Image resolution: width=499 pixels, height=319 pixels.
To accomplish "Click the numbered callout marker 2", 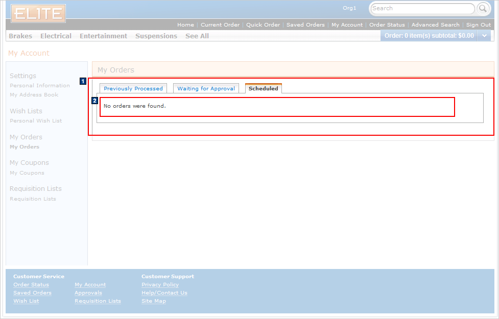I will coord(94,101).
